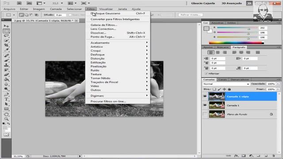Viewport: 283px width, 159px height.
Task: Switch to the Amostras tab
Action: [217, 23]
